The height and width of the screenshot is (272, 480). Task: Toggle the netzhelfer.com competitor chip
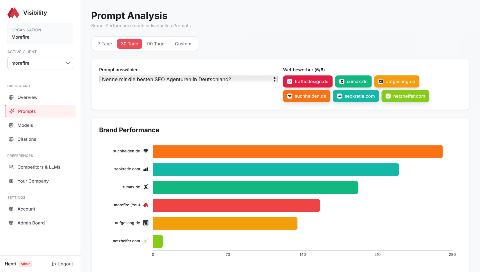[x=405, y=96]
